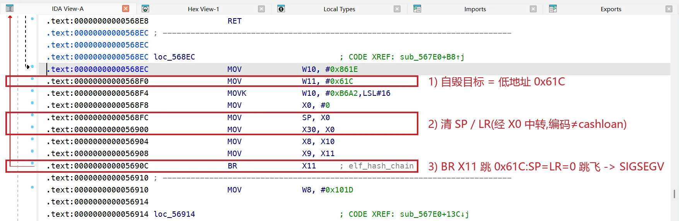Follow the sub_567E0+13C cross reference
This screenshot has width=679, height=221.
[435, 214]
